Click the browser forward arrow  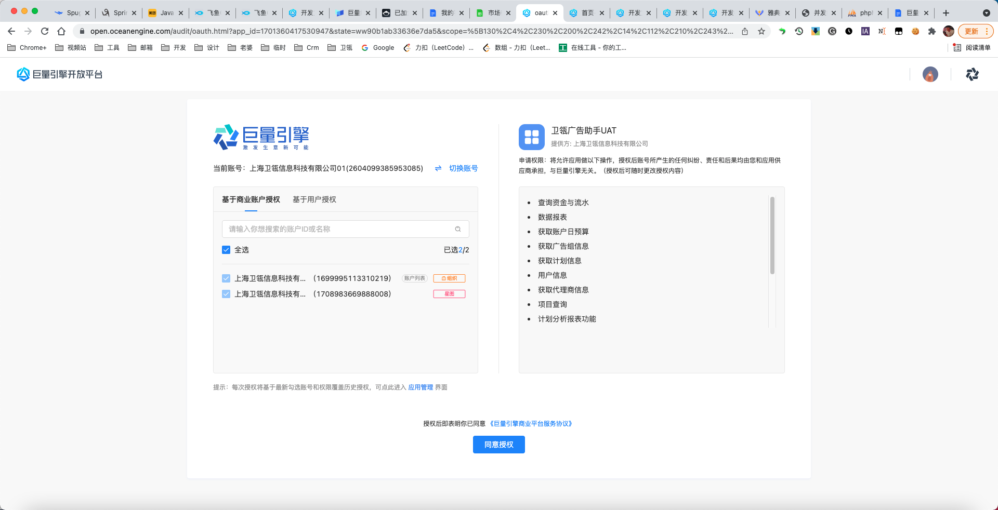click(x=28, y=31)
